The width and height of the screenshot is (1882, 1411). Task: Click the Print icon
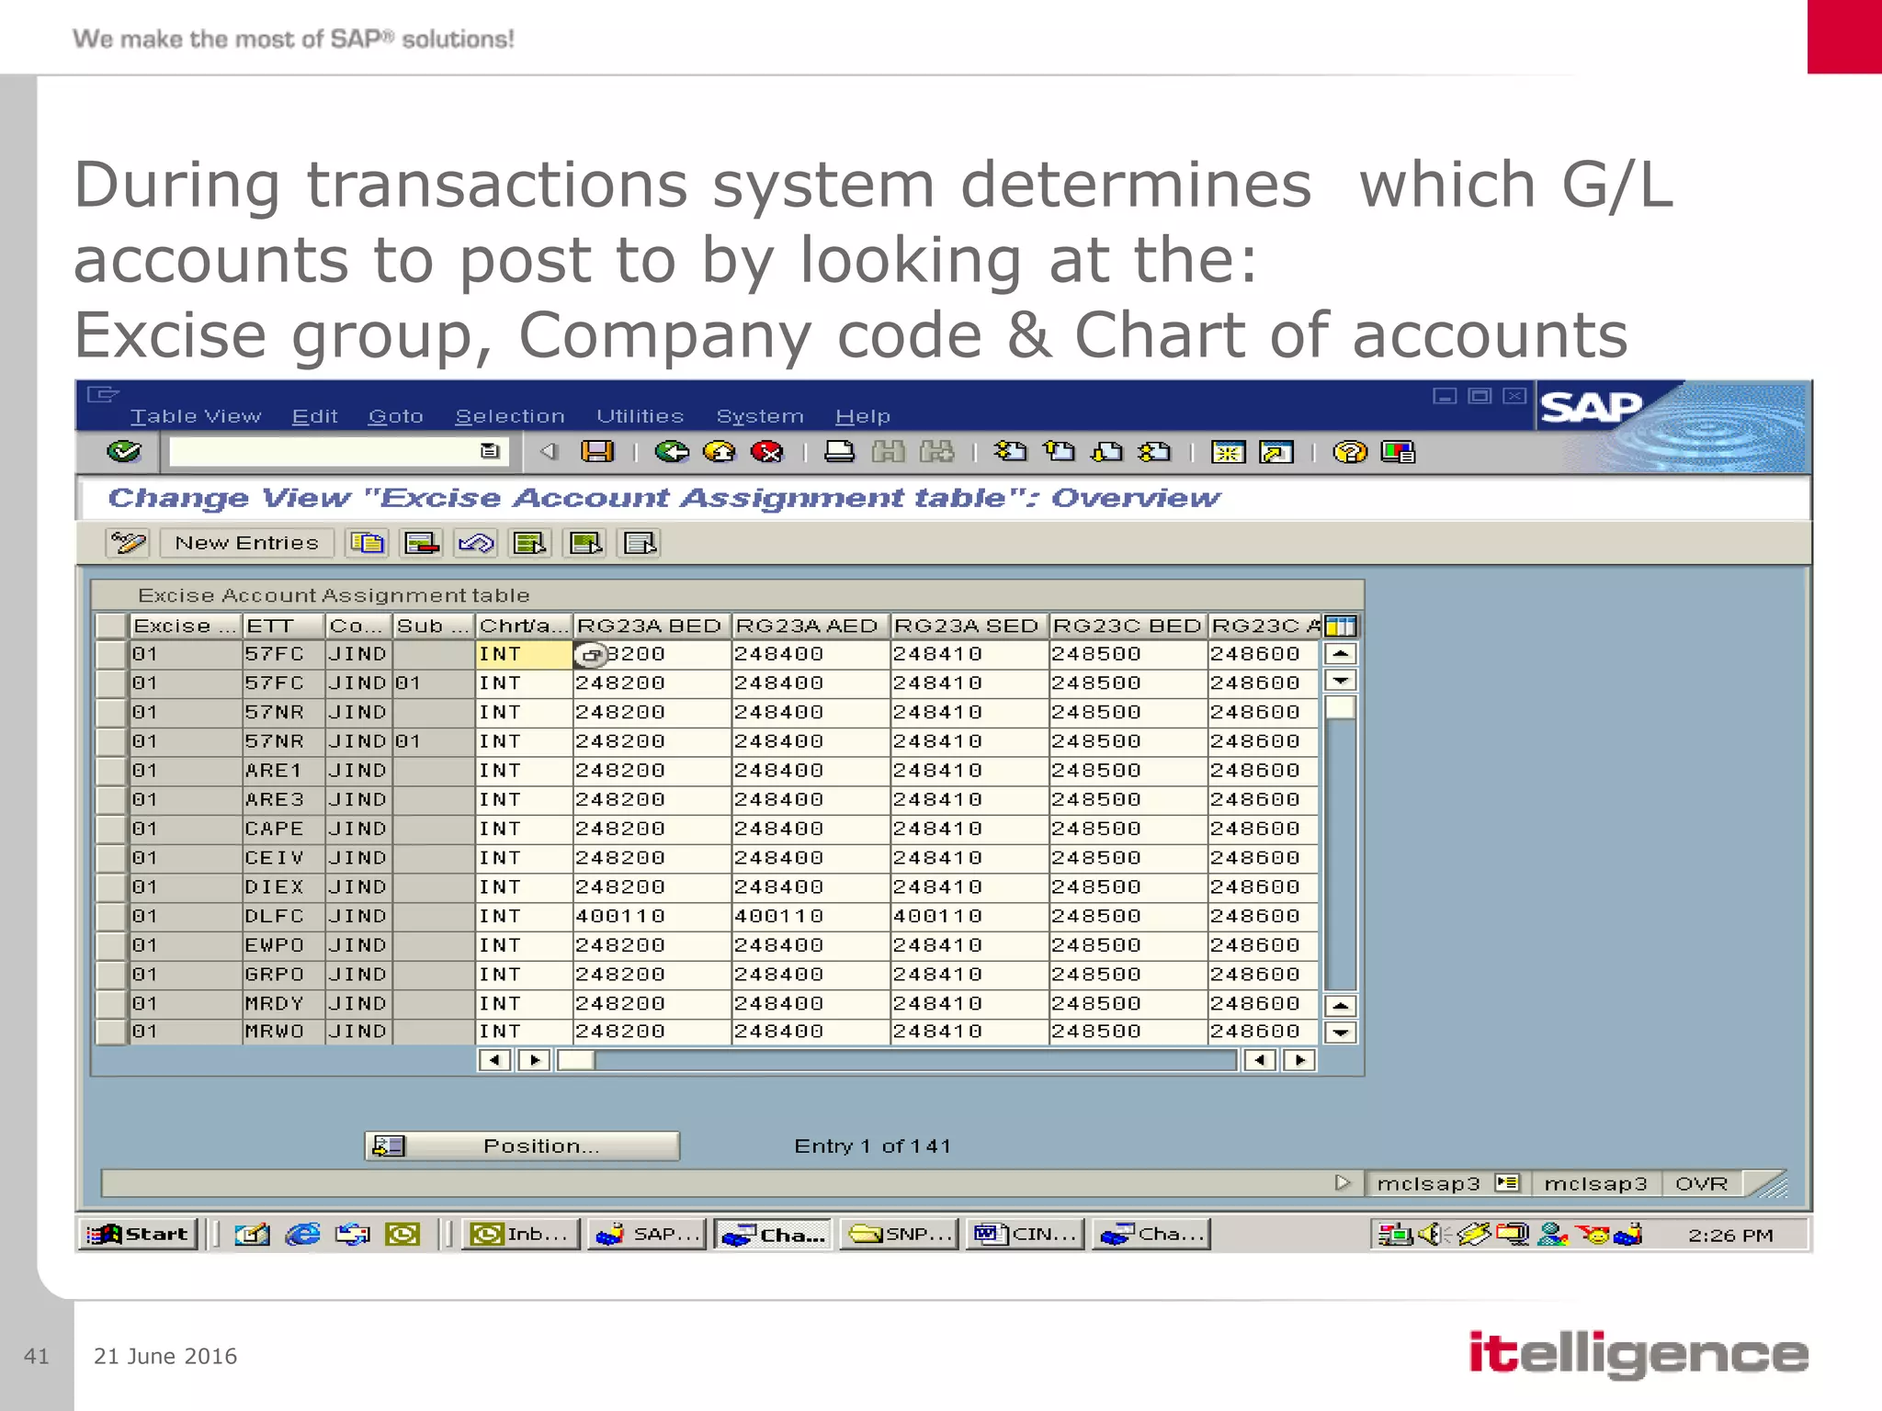click(x=839, y=451)
